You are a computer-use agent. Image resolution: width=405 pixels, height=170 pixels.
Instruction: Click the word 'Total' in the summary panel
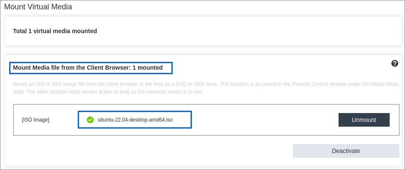click(x=20, y=31)
